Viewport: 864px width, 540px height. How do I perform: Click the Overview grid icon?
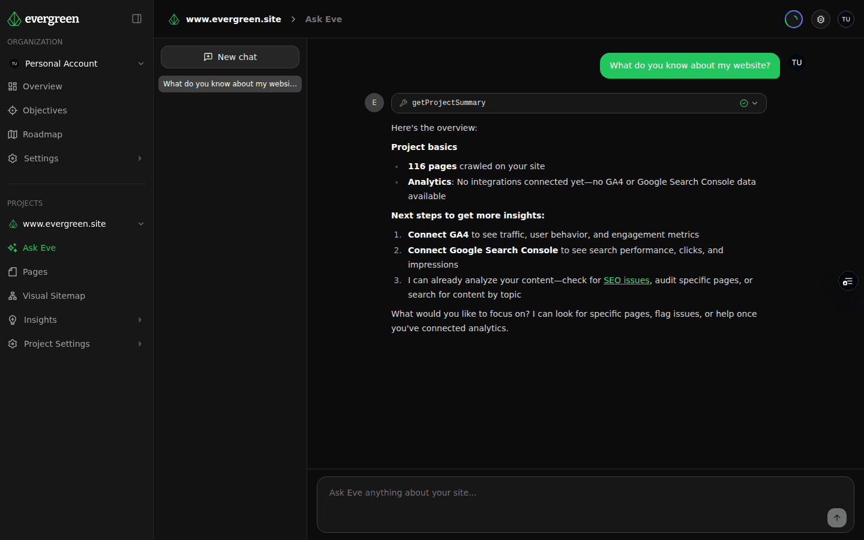[12, 86]
